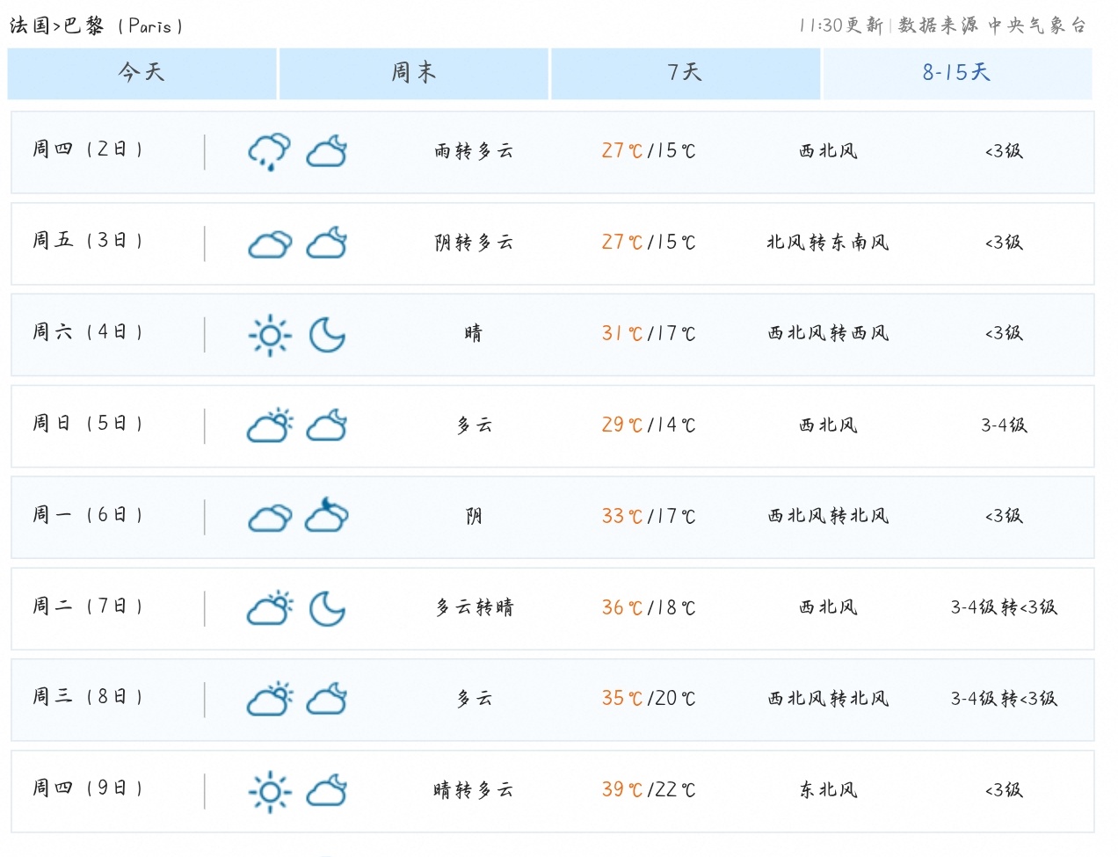The height and width of the screenshot is (857, 1118).
Task: Click the 36℃/18℃ temperature
Action: coord(649,608)
